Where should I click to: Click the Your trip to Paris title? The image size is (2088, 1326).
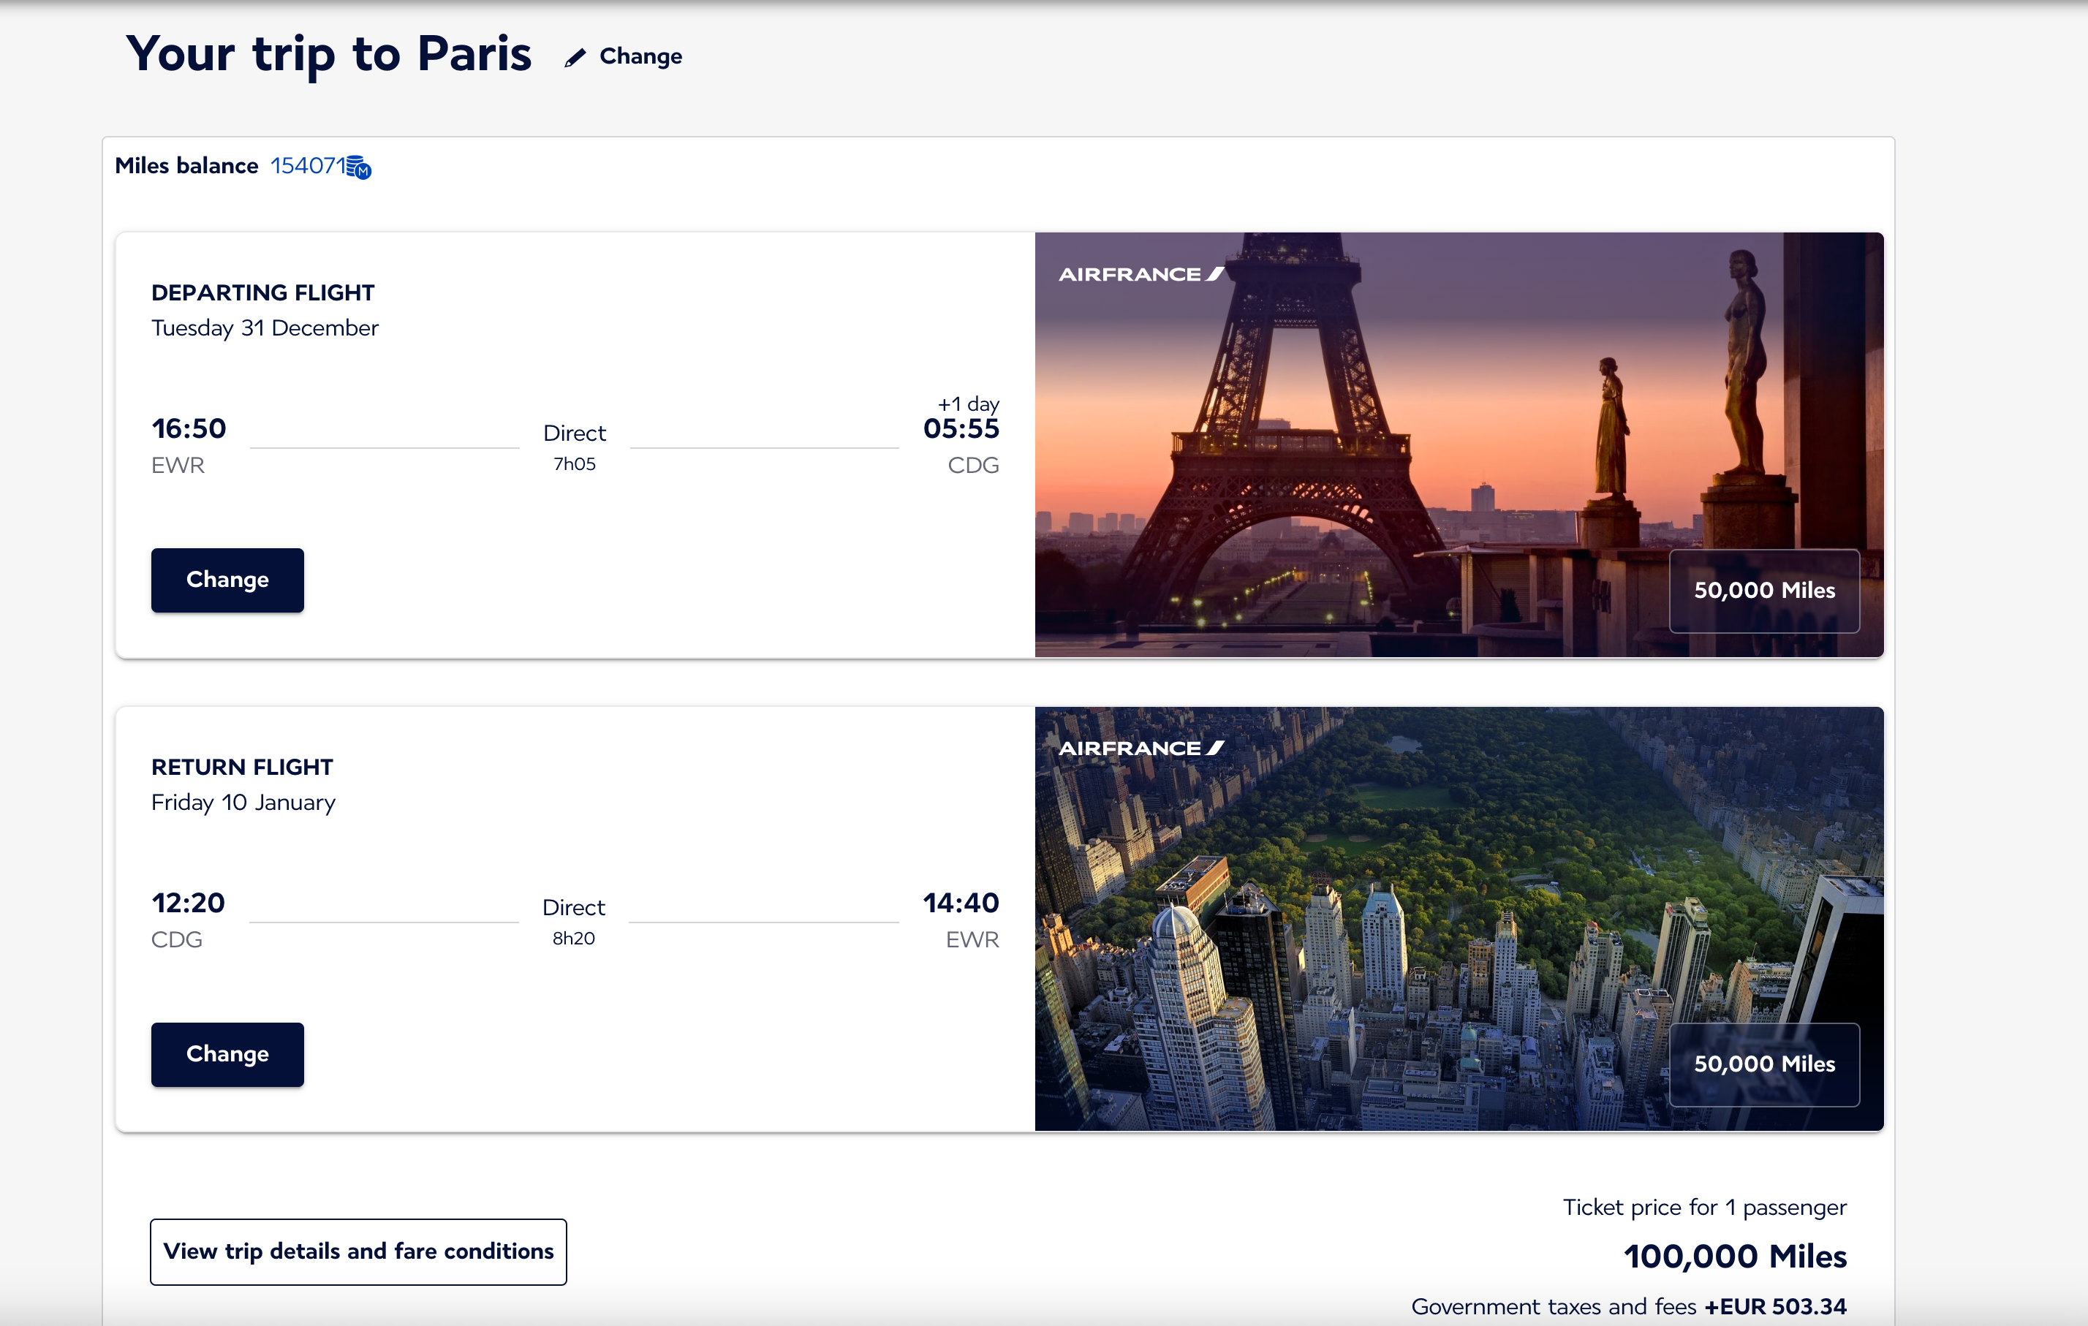pyautogui.click(x=329, y=55)
